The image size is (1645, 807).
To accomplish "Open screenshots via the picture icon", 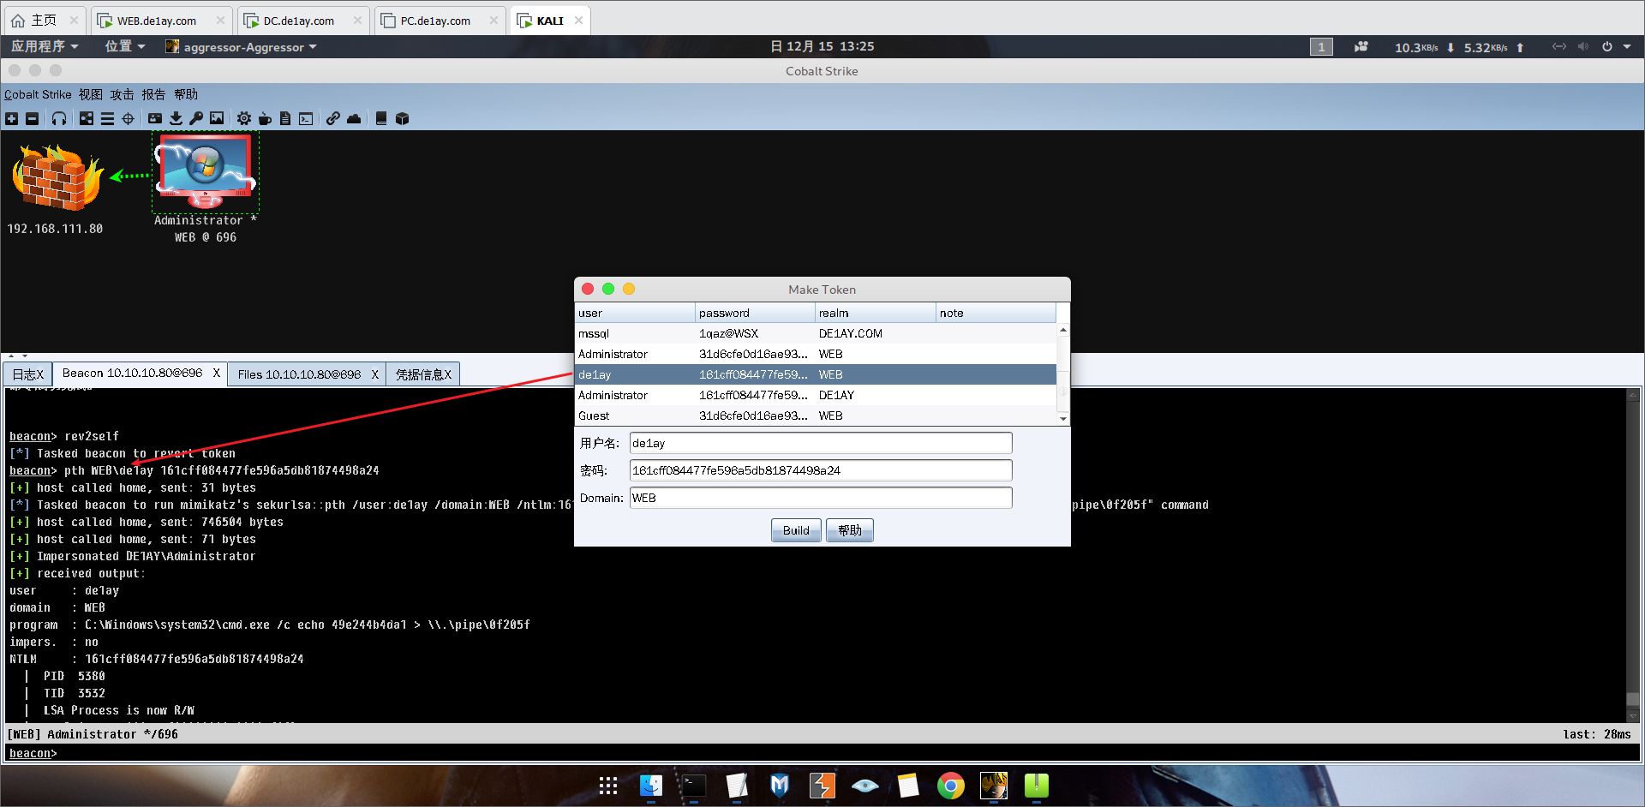I will (217, 119).
